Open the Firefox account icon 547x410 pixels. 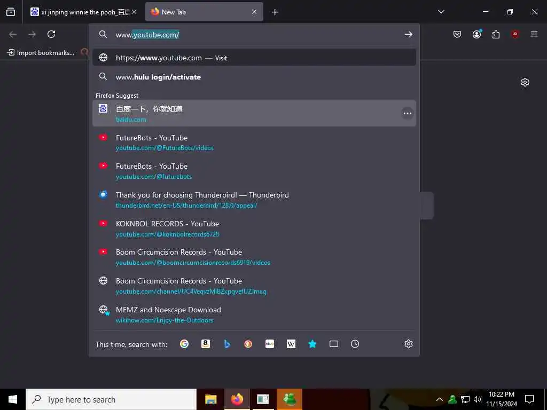[476, 34]
